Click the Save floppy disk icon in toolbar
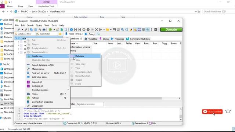The width and height of the screenshot is (235, 132). (x=114, y=30)
